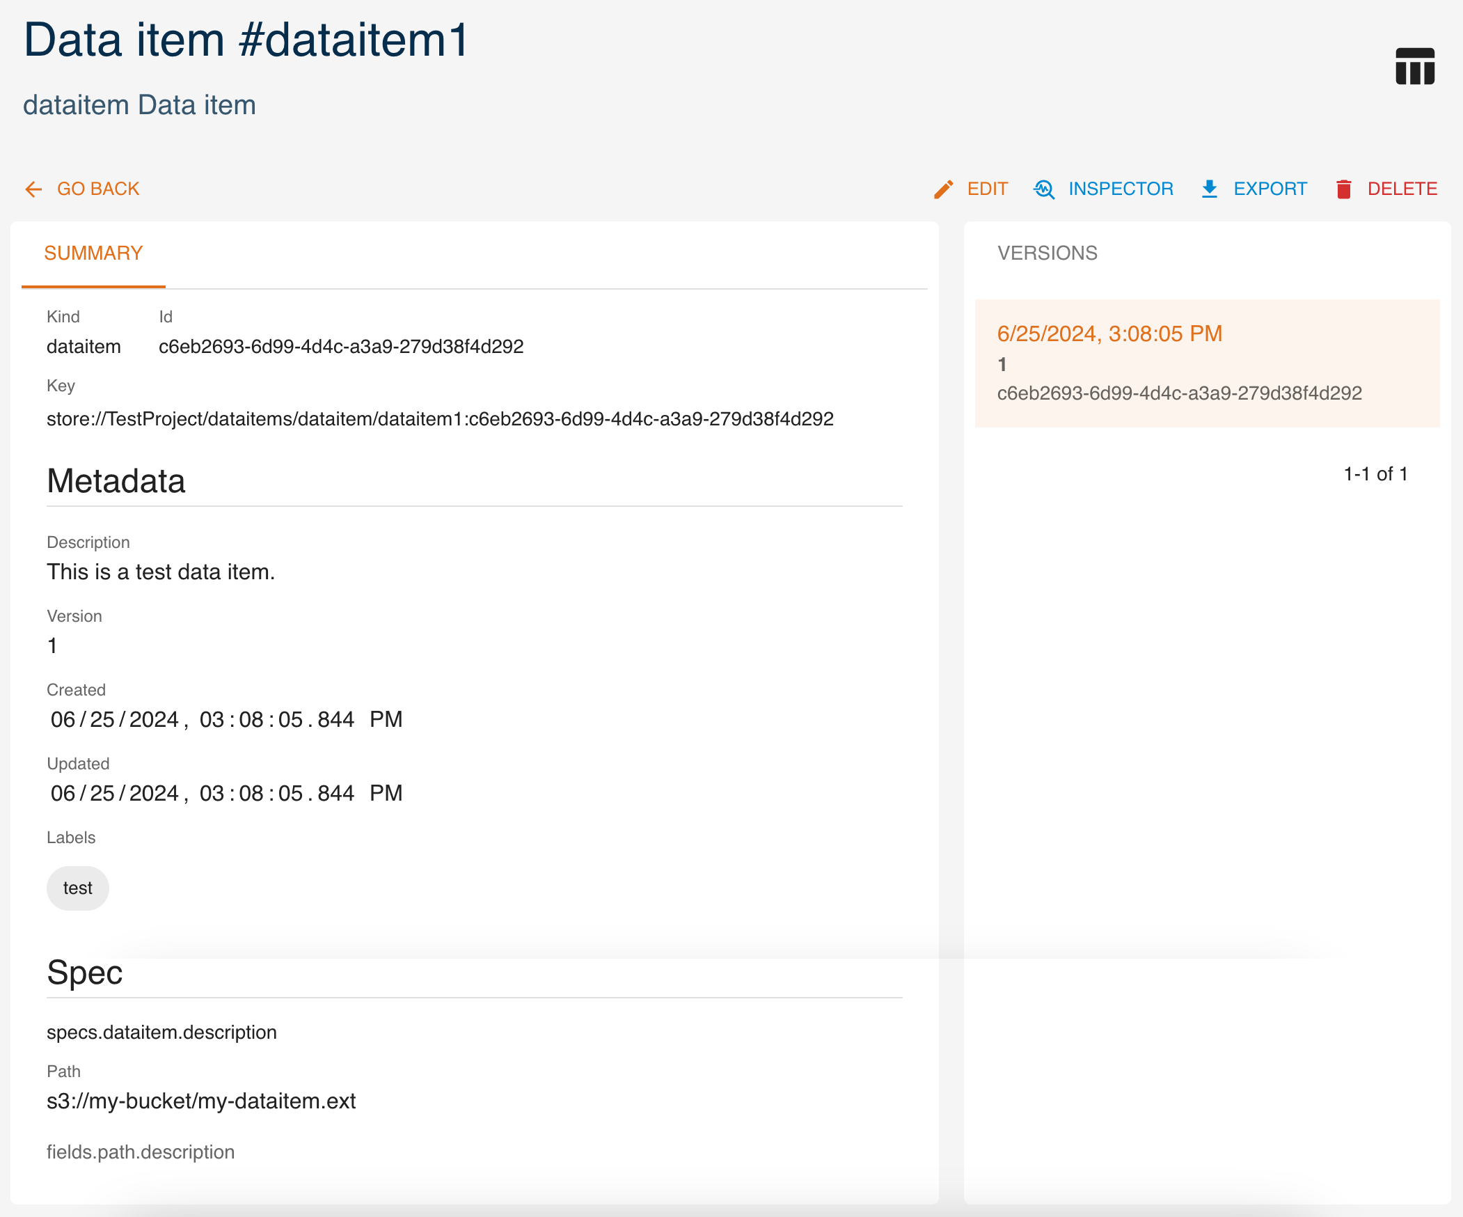
Task: Click the path s3://my-bucket/my-dataitem.ext
Action: click(x=201, y=1101)
